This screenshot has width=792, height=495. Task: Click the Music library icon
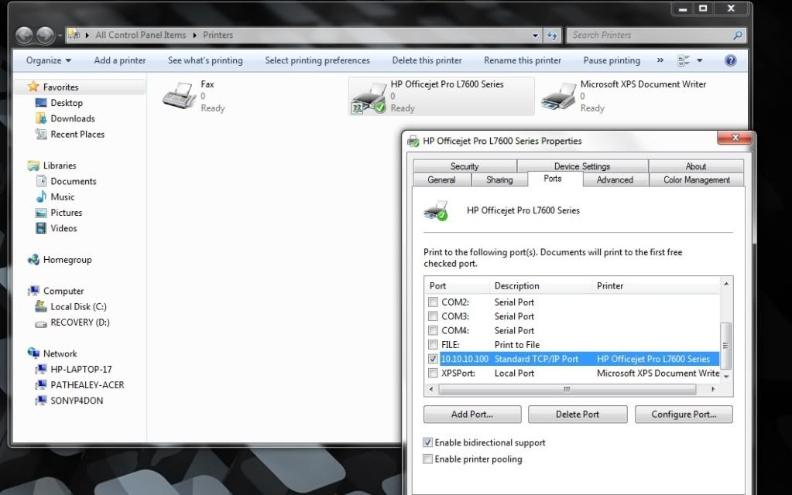coord(41,196)
